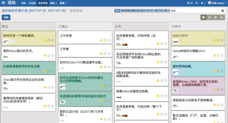228x123 pixels.
Task: Click the 已发布 column header
Action: pos(176,26)
